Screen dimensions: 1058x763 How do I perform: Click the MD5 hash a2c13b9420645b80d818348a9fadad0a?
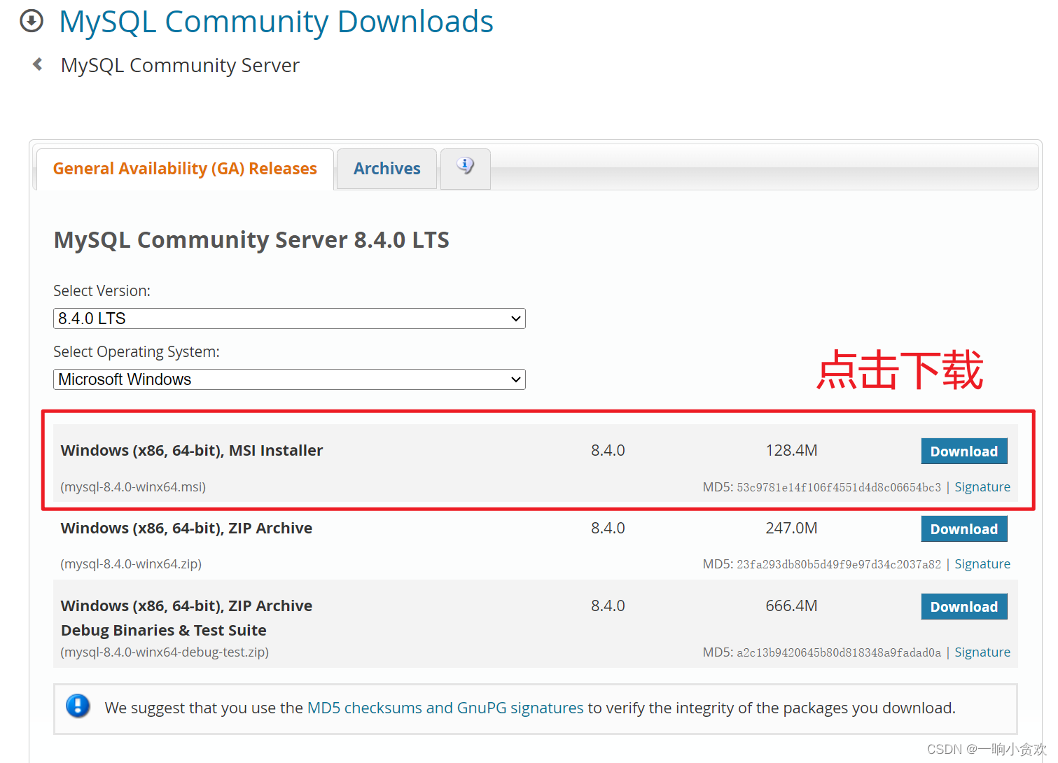(x=839, y=652)
